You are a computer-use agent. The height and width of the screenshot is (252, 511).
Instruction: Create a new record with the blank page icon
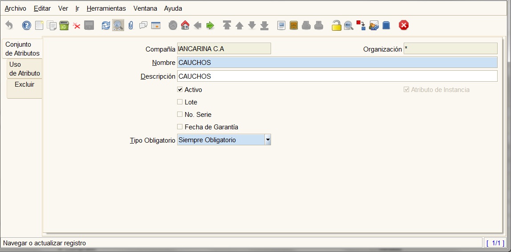(x=39, y=25)
